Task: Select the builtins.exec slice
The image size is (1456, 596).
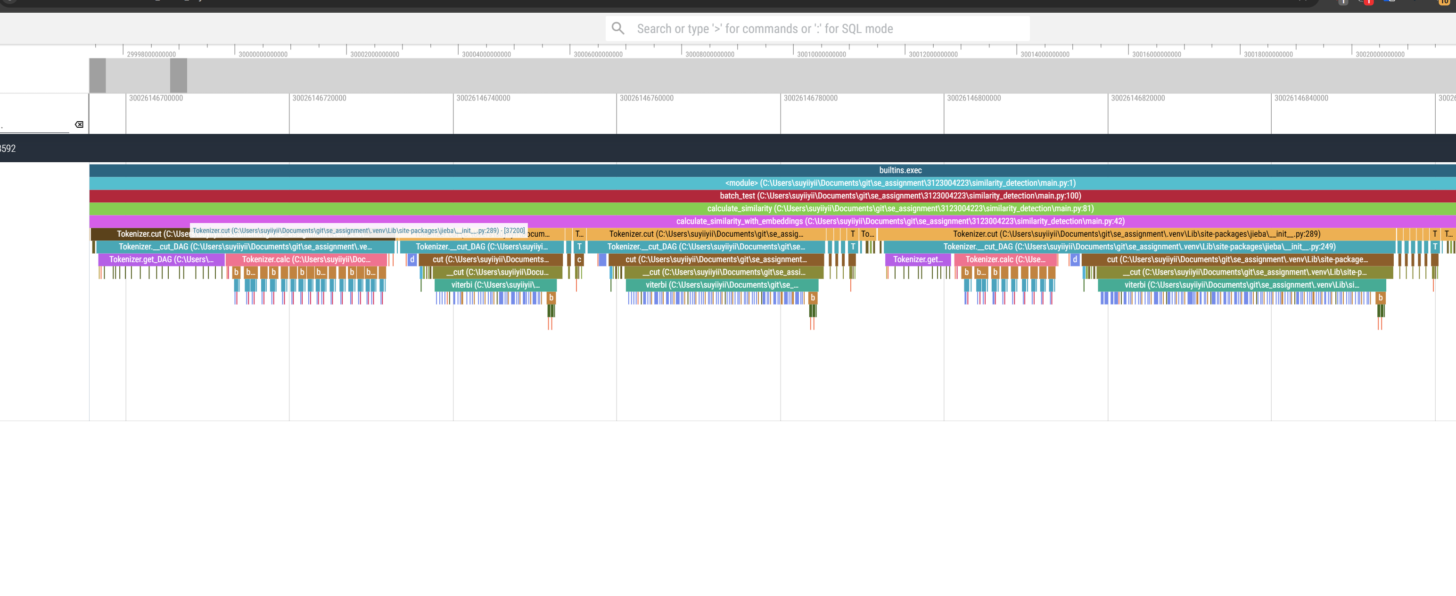Action: [x=900, y=170]
